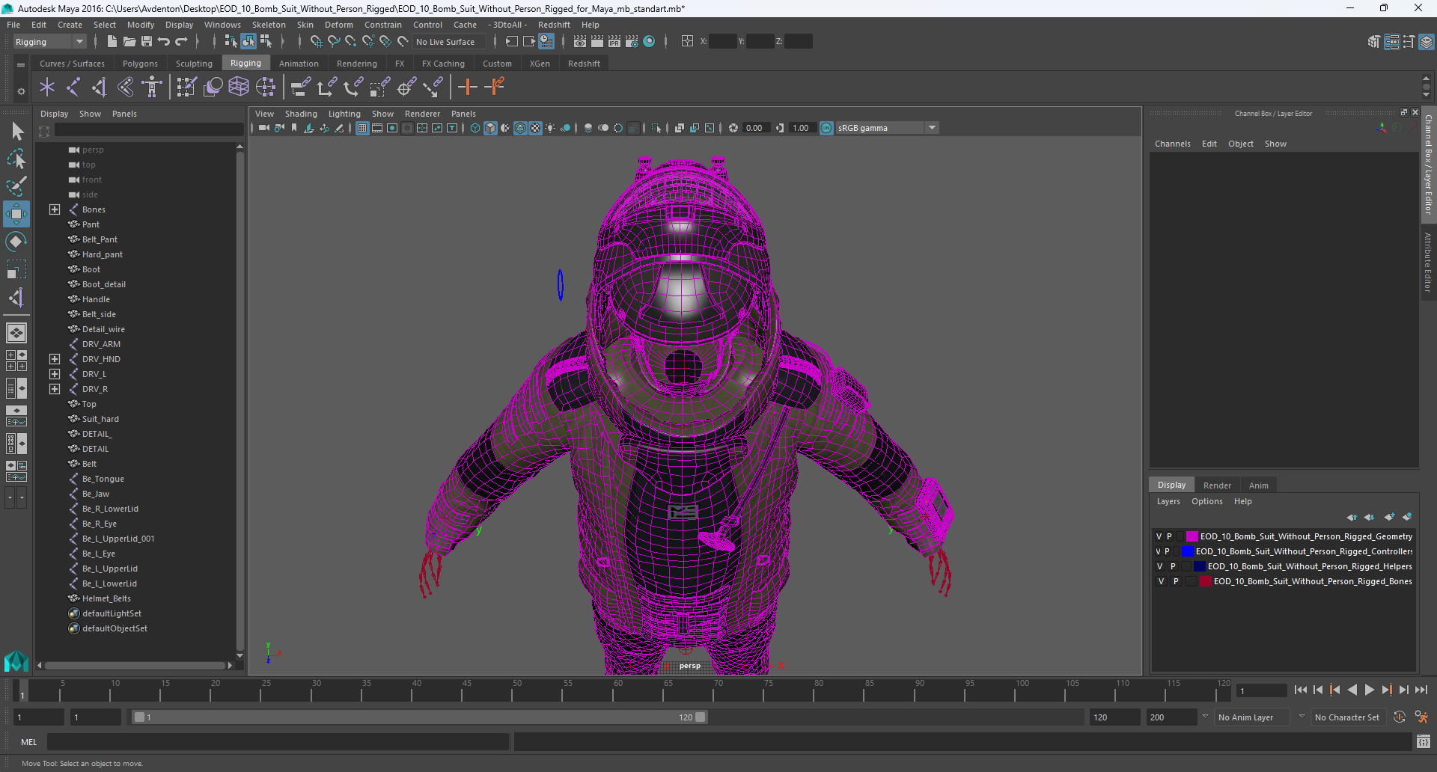Viewport: 1437px width, 772px height.
Task: Click the move layer up icon
Action: (1352, 517)
